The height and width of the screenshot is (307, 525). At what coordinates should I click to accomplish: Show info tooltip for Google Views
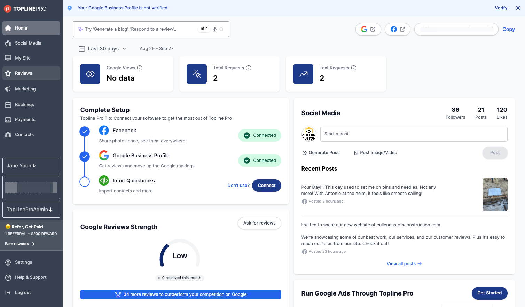coord(140,68)
